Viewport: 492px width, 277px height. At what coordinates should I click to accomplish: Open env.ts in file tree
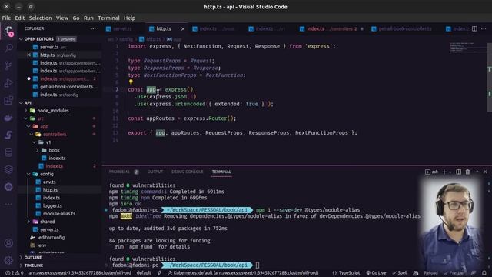point(49,182)
